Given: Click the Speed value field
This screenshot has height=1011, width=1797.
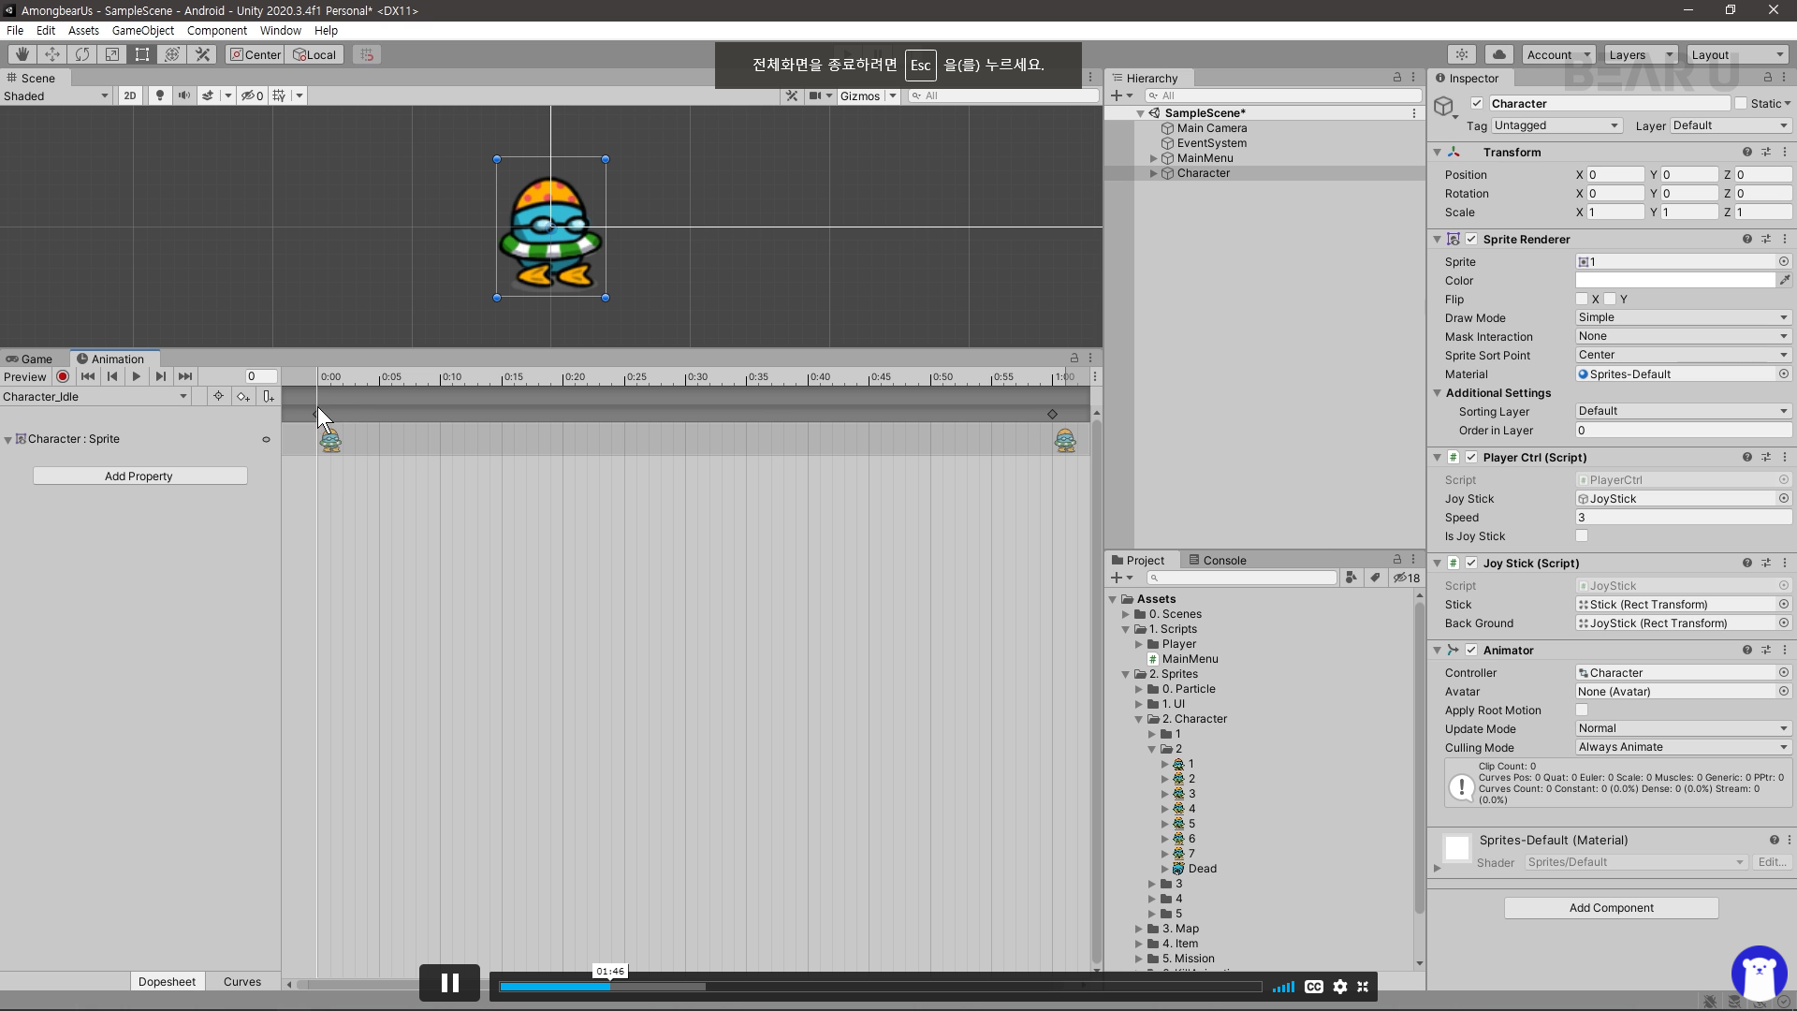Looking at the screenshot, I should [x=1684, y=517].
